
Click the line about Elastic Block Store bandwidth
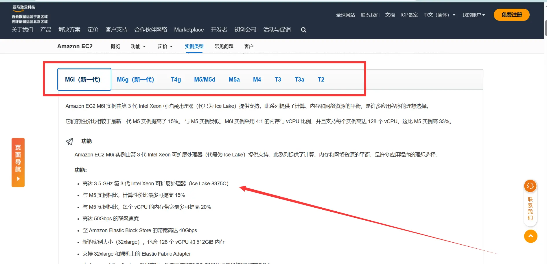click(x=140, y=230)
